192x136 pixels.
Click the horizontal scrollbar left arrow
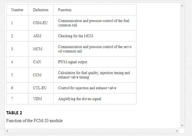tap(7, 131)
